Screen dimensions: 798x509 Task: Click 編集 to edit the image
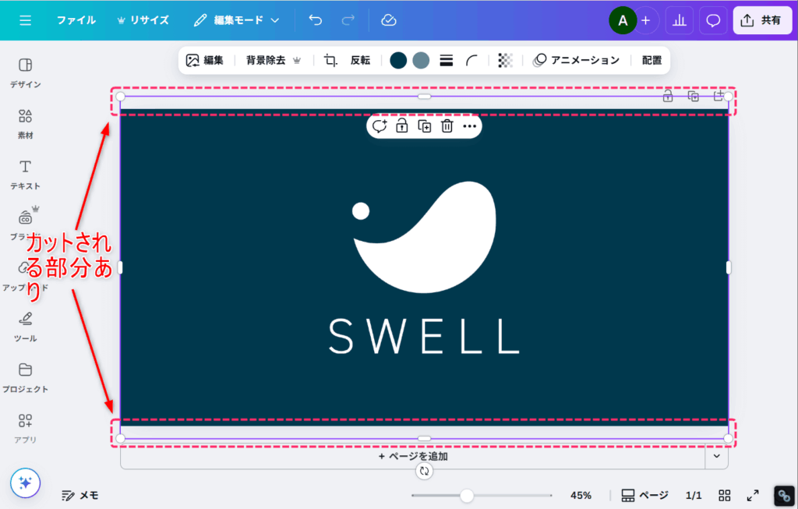pos(205,61)
